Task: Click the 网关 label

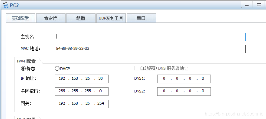Action: 26,104
